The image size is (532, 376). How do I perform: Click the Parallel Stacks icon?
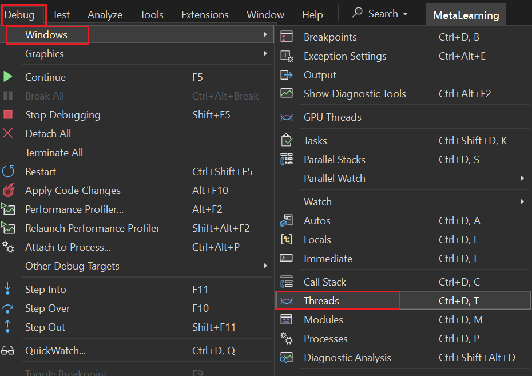[x=286, y=160]
